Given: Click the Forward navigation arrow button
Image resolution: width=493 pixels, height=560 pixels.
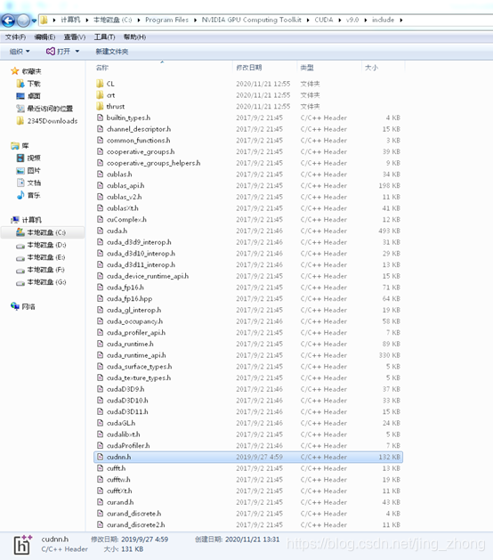Looking at the screenshot, I should click(x=23, y=20).
